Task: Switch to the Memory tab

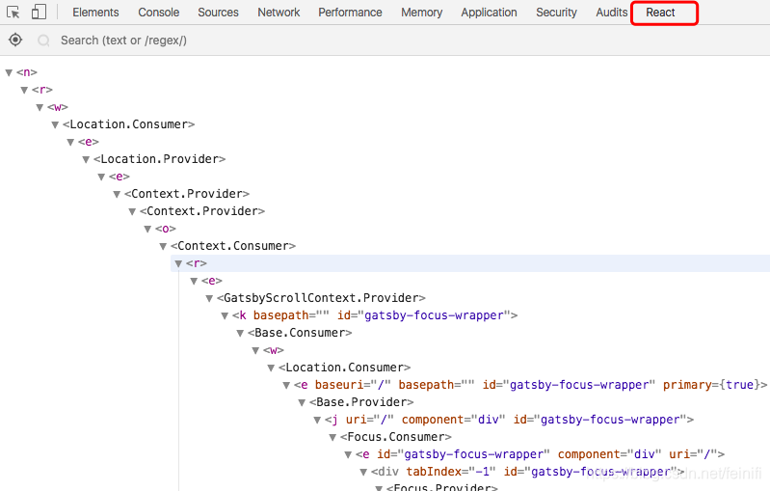Action: (x=422, y=13)
